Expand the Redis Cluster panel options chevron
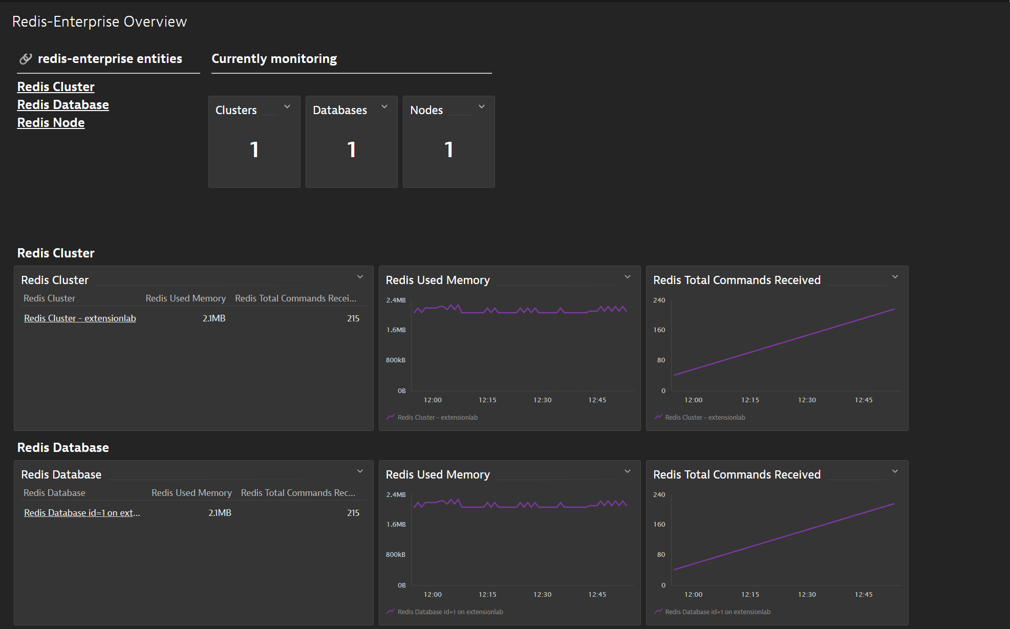Screen dimensions: 1010x629 360,276
